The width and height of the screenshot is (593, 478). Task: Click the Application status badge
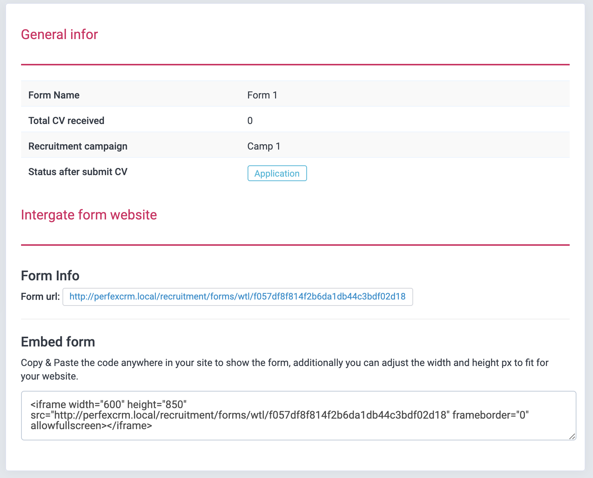(x=277, y=174)
